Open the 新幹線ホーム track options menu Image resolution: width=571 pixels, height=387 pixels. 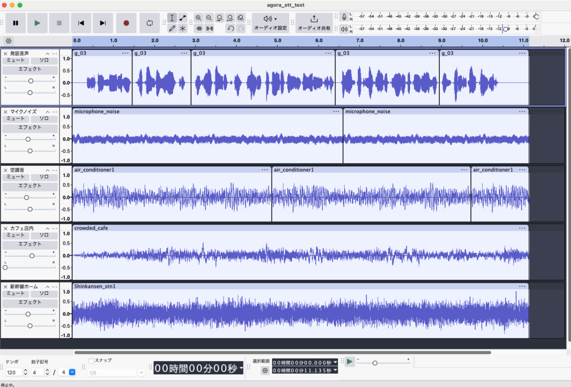point(55,287)
